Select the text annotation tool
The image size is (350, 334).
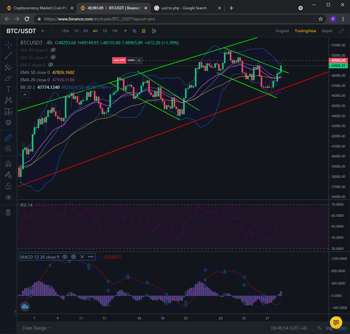click(x=8, y=89)
